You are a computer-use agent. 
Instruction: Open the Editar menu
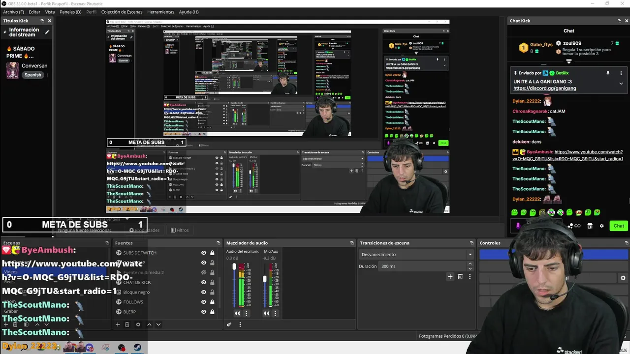34,12
